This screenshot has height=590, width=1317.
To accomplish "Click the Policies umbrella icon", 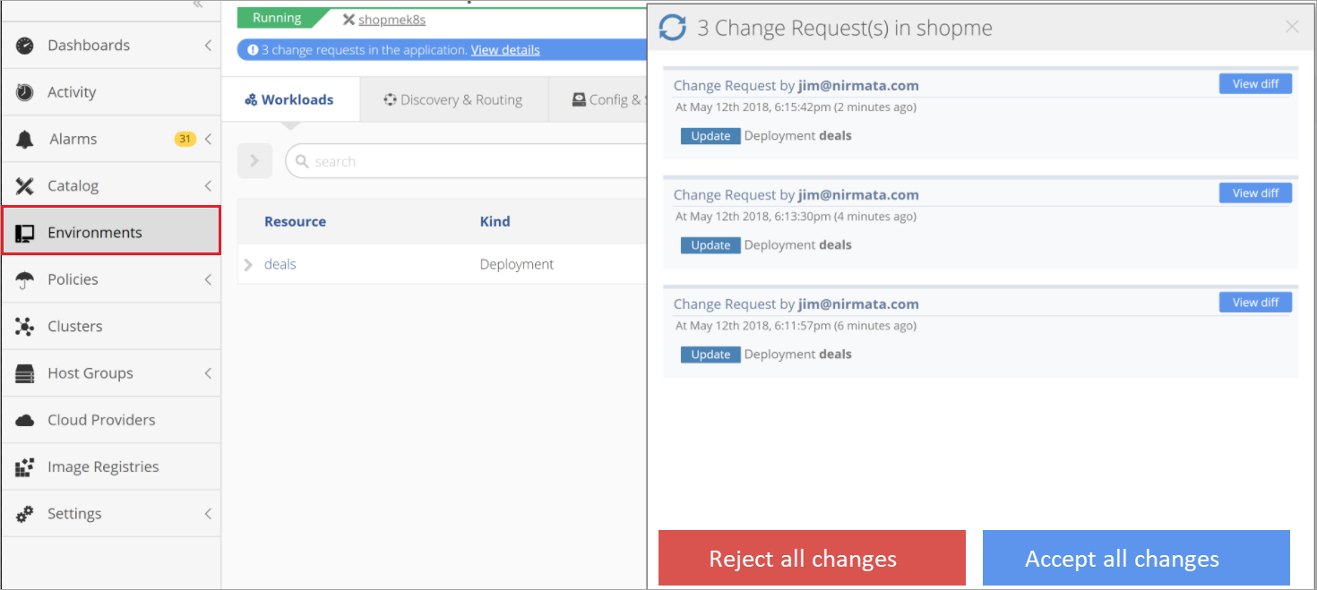I will tap(25, 279).
